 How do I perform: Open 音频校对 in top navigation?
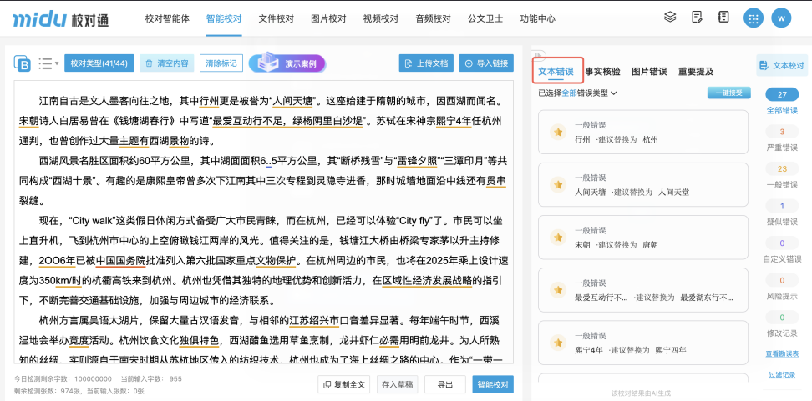point(433,18)
